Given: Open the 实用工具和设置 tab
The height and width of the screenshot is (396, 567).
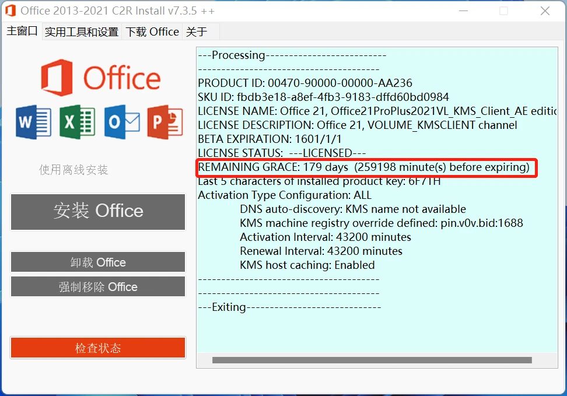Looking at the screenshot, I should (82, 32).
